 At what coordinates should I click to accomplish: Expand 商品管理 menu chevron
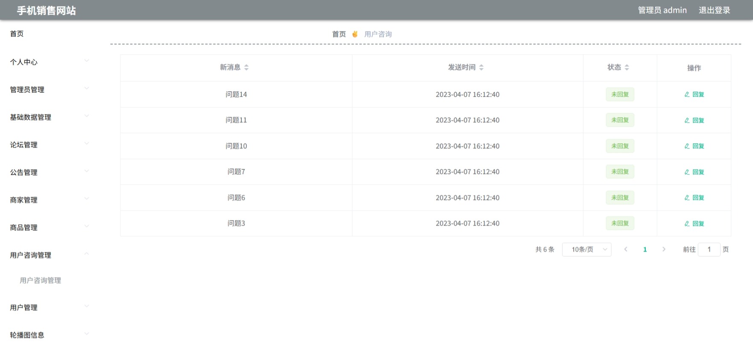[x=87, y=226]
